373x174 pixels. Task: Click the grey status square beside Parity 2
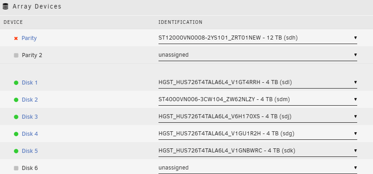click(16, 55)
